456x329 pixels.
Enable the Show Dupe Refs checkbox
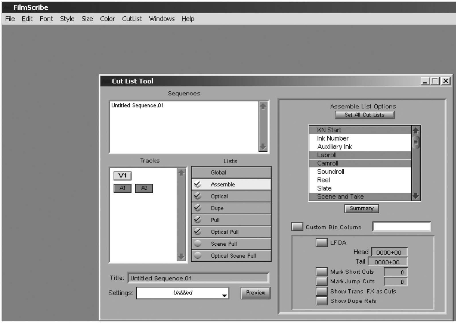point(322,301)
